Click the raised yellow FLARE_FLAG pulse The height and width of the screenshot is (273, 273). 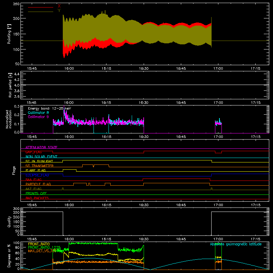coord(70,169)
